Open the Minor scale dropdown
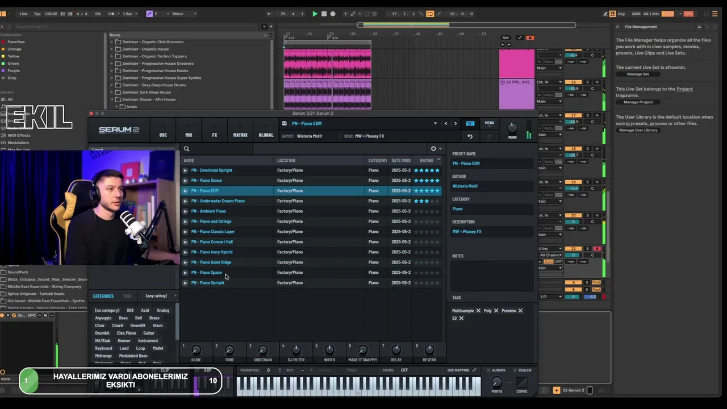This screenshot has height=409, width=727. (184, 14)
